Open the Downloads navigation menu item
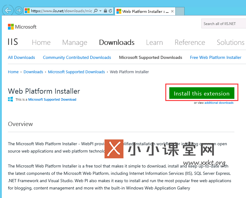 tap(117, 42)
